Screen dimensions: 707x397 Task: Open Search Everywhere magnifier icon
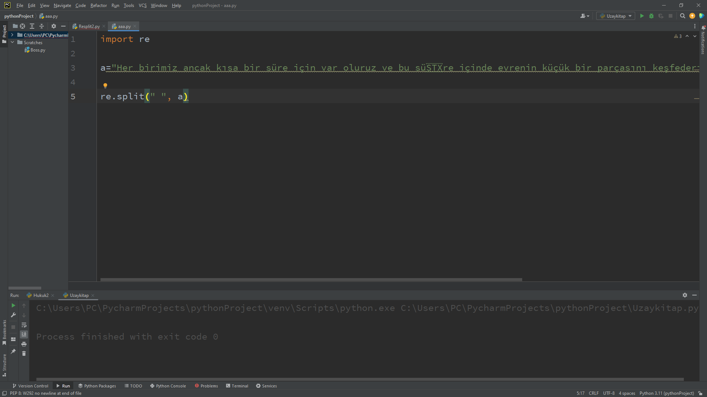click(x=682, y=16)
